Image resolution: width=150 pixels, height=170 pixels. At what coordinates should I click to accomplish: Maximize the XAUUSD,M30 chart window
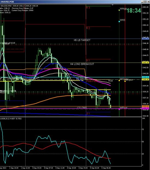pos(145,2)
